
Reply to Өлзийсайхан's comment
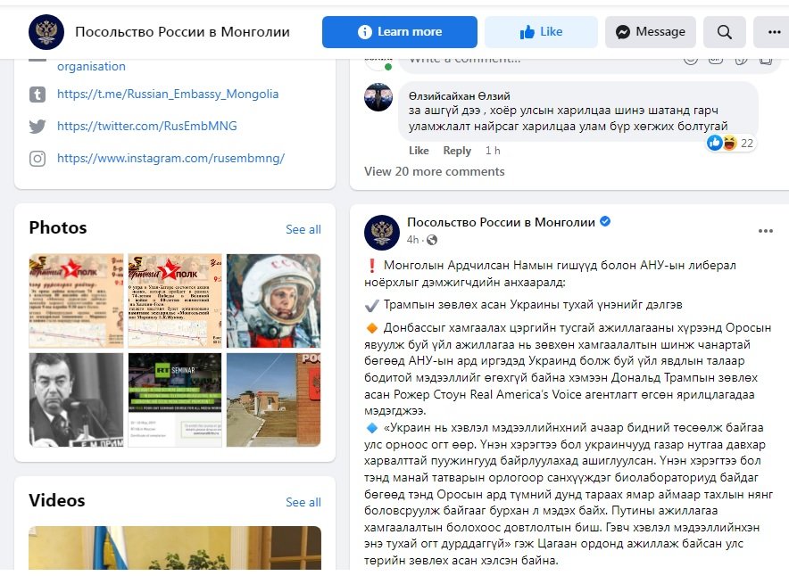[457, 151]
